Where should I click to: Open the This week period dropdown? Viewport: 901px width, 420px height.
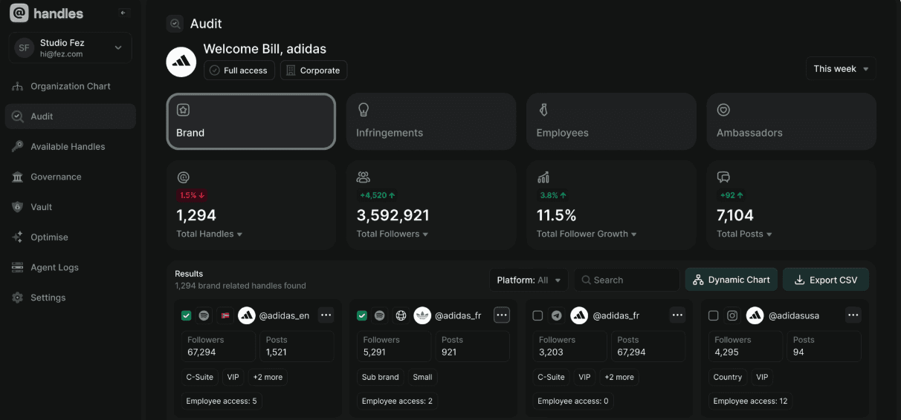[841, 68]
